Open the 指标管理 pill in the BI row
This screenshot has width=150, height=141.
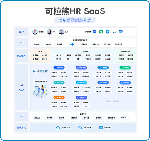click(37, 44)
